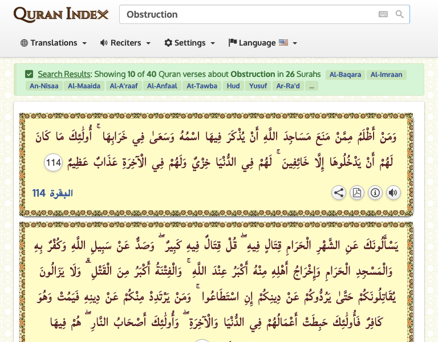Filter results by Al-Baqara surah tag

pyautogui.click(x=344, y=74)
